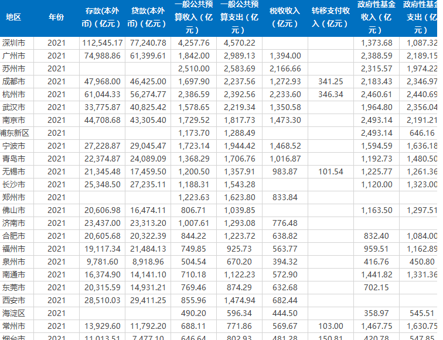Click deposit value 61,044.33 for 杭州市
The width and height of the screenshot is (443, 340).
coord(103,95)
